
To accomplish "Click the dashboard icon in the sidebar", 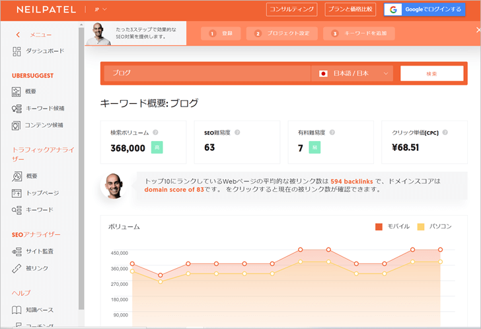I will (x=17, y=52).
